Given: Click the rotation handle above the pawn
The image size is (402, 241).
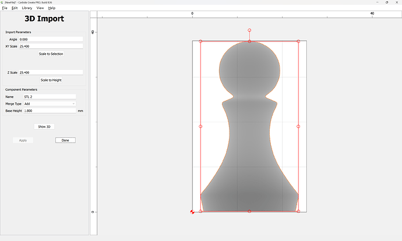Looking at the screenshot, I should [x=249, y=30].
